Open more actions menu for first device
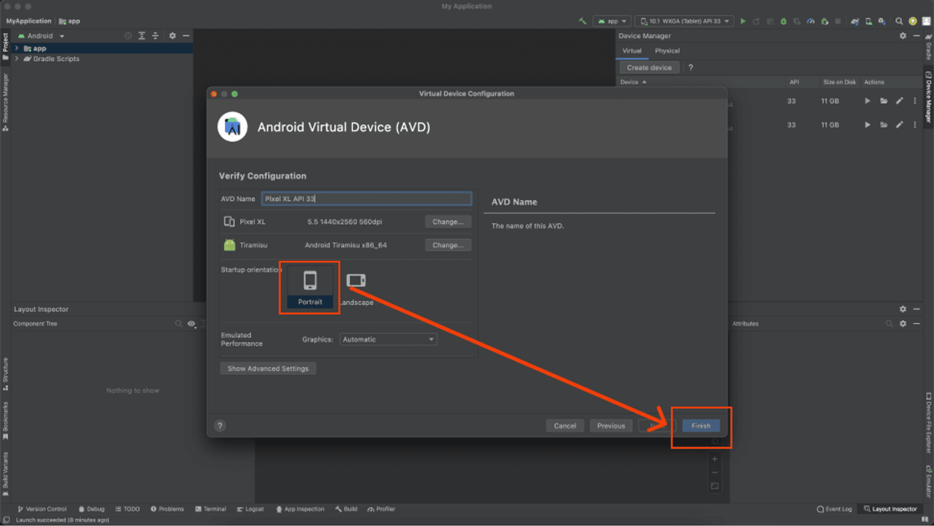Viewport: 934px width, 526px height. point(915,101)
